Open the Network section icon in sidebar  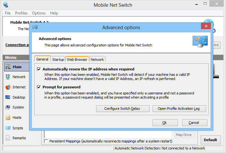pyautogui.click(x=8, y=77)
